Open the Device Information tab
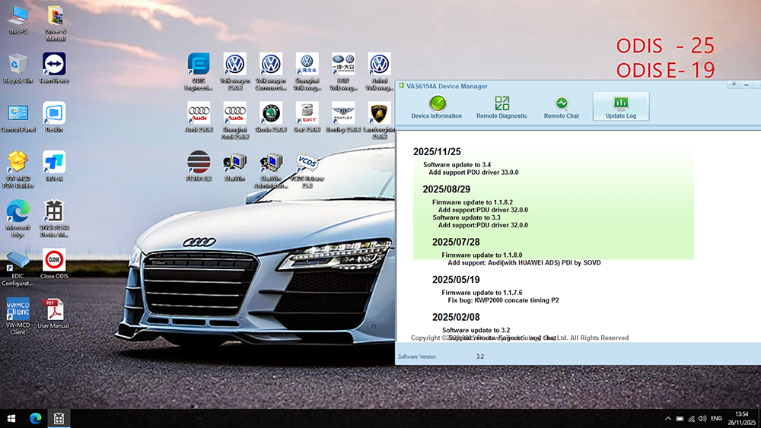The image size is (761, 428). click(436, 106)
